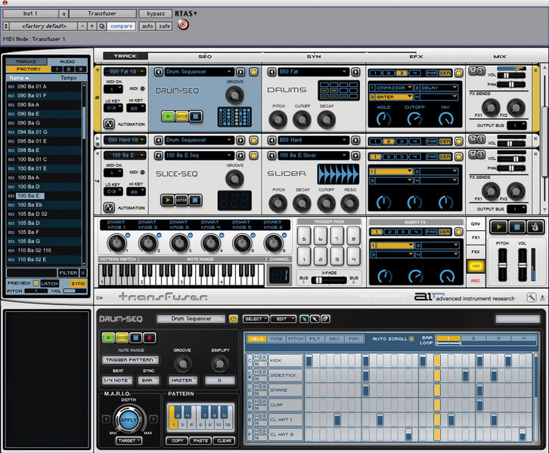Click the power icon next to Drum Sequencer dropdown

pos(233,319)
